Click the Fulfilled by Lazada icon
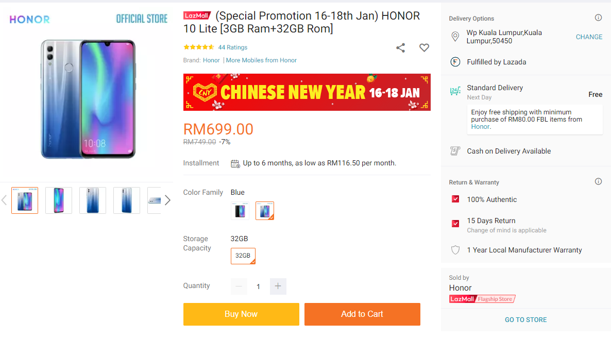611x338 pixels. point(455,62)
